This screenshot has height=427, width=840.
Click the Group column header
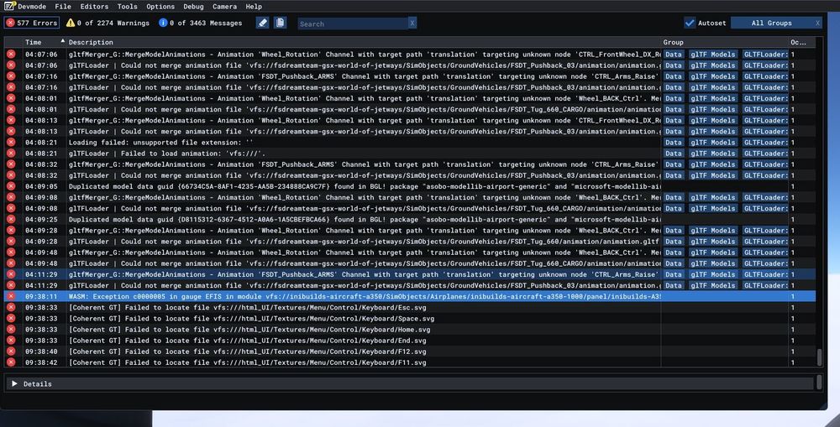click(674, 42)
